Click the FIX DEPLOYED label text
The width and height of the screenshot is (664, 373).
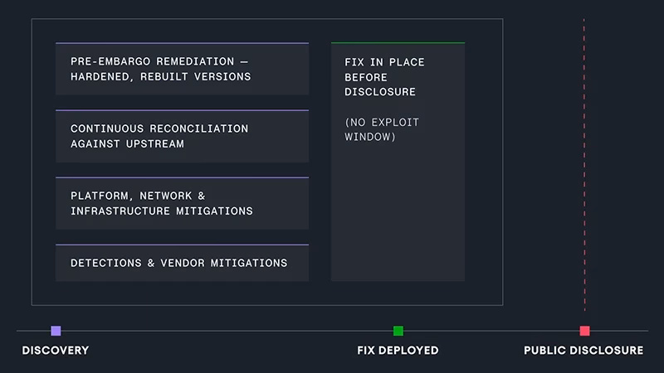click(398, 350)
